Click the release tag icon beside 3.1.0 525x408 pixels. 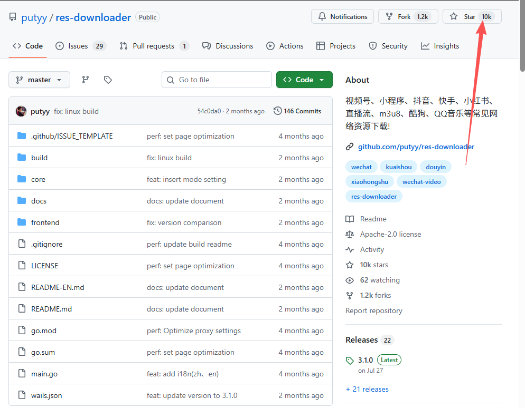pos(350,360)
